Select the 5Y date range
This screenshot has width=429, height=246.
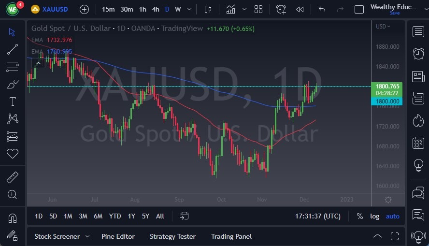[145, 216]
